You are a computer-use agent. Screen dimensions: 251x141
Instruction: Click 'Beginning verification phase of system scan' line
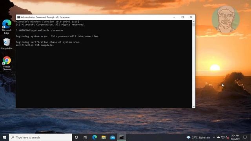48,42
